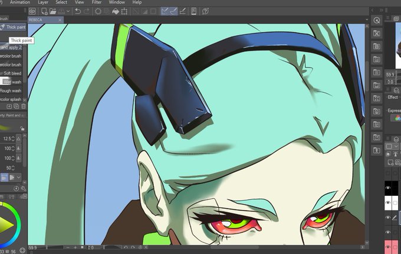Image resolution: width=401 pixels, height=254 pixels.
Task: Click the brush size pressure dynamics icon
Action: tap(19, 139)
